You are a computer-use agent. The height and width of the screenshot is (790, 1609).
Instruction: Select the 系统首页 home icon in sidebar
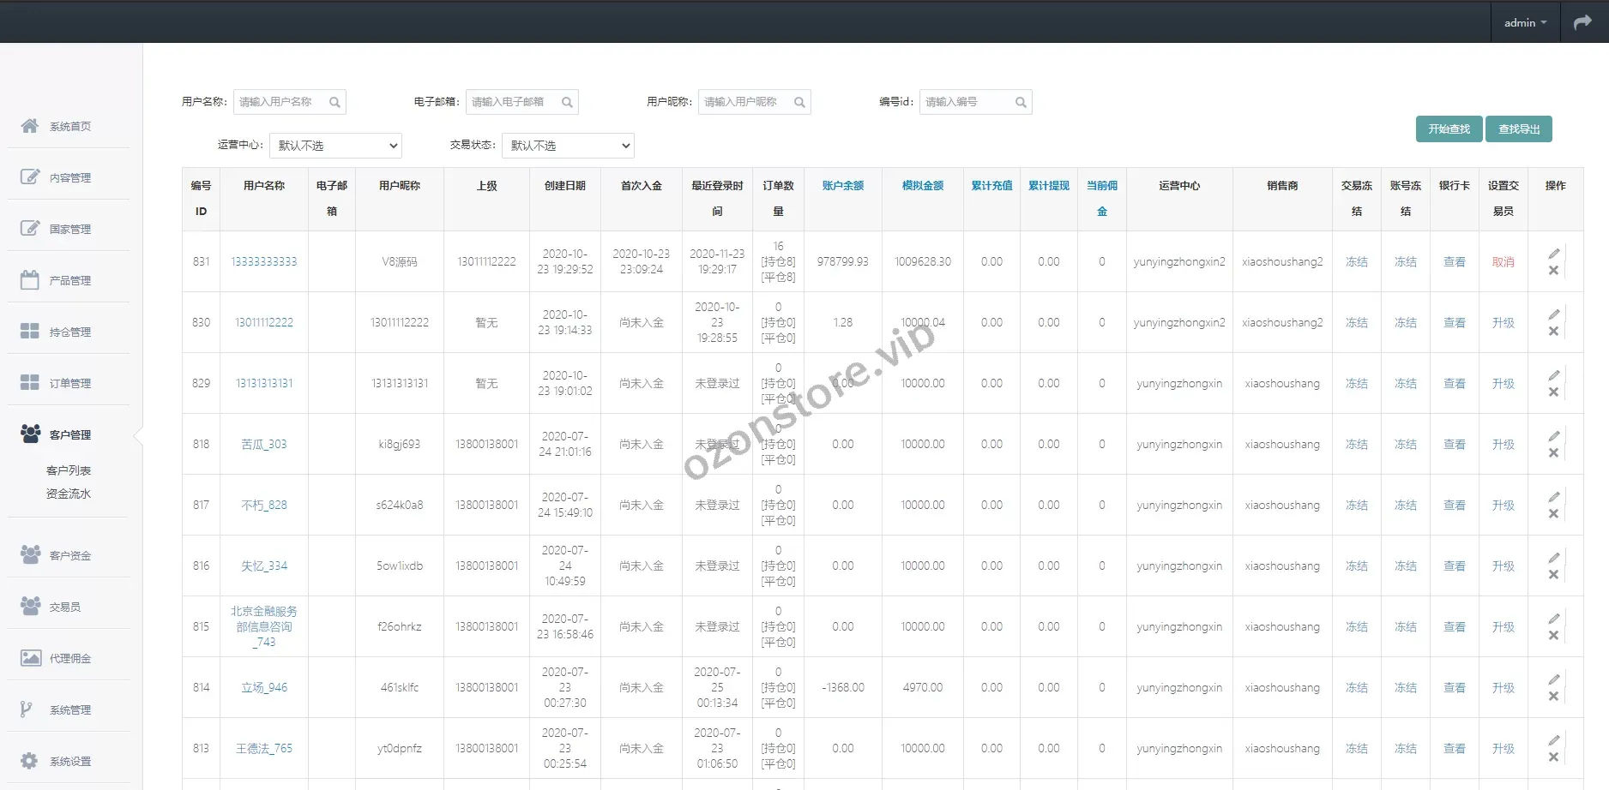tap(28, 125)
